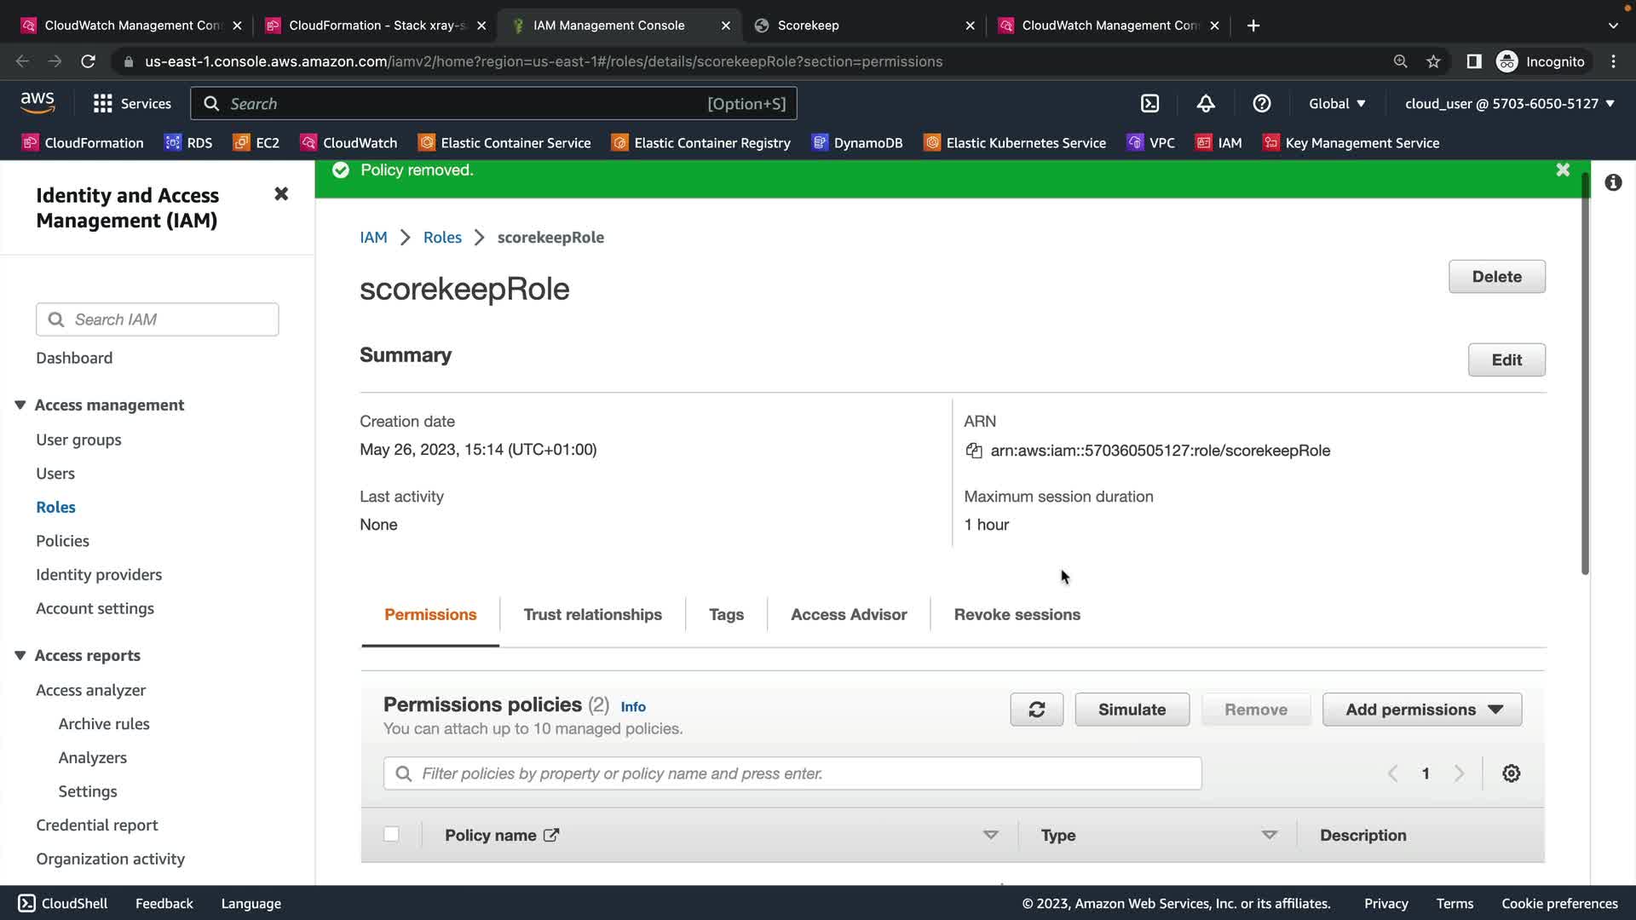Screen dimensions: 1636x920
Task: Open policy table settings gear
Action: point(1511,773)
